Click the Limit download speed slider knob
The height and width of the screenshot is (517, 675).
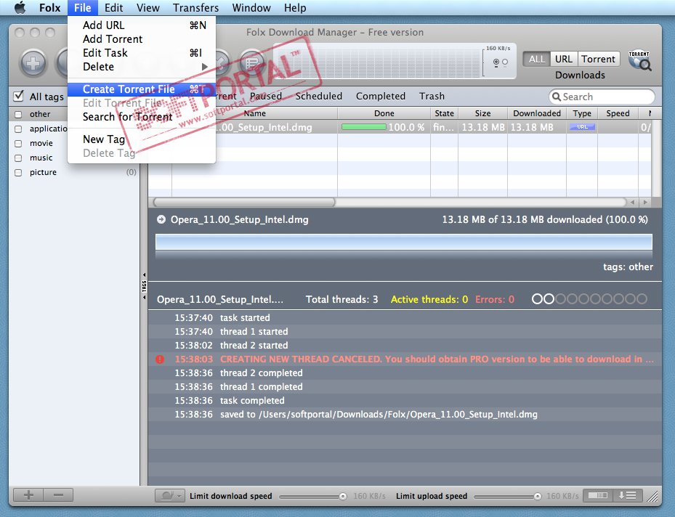pyautogui.click(x=343, y=497)
